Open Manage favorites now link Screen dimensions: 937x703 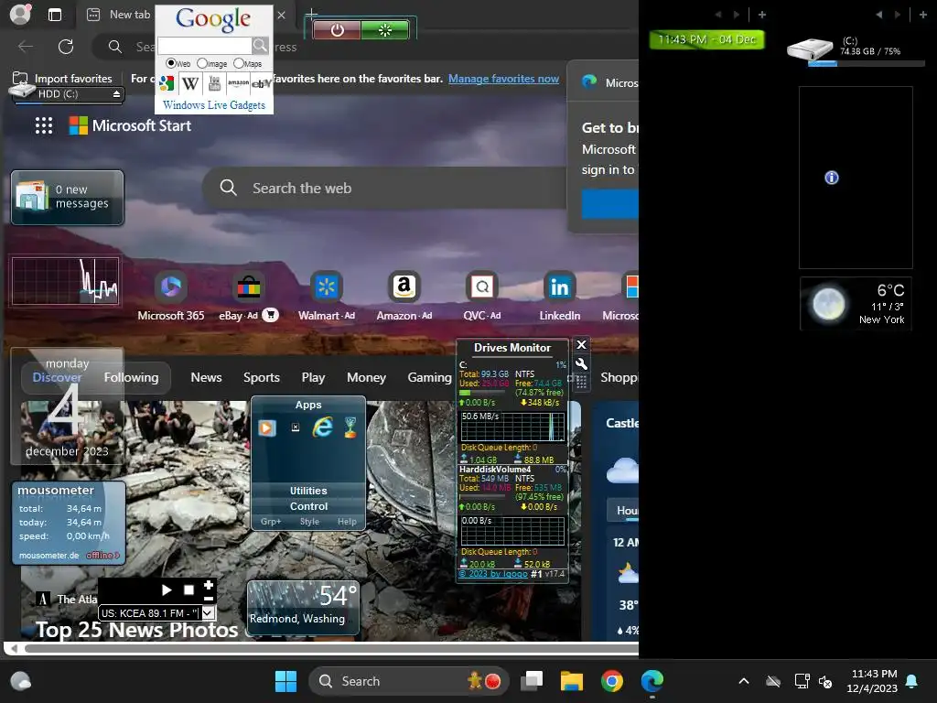point(504,79)
